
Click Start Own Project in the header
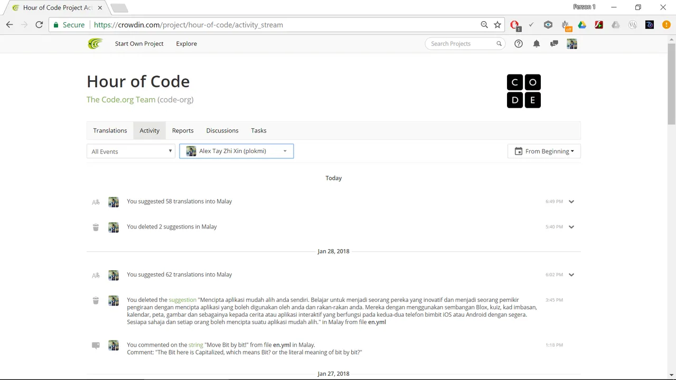(x=139, y=44)
